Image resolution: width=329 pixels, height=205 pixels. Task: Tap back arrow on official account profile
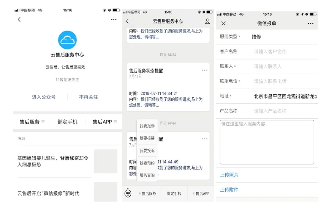pyautogui.click(x=19, y=19)
